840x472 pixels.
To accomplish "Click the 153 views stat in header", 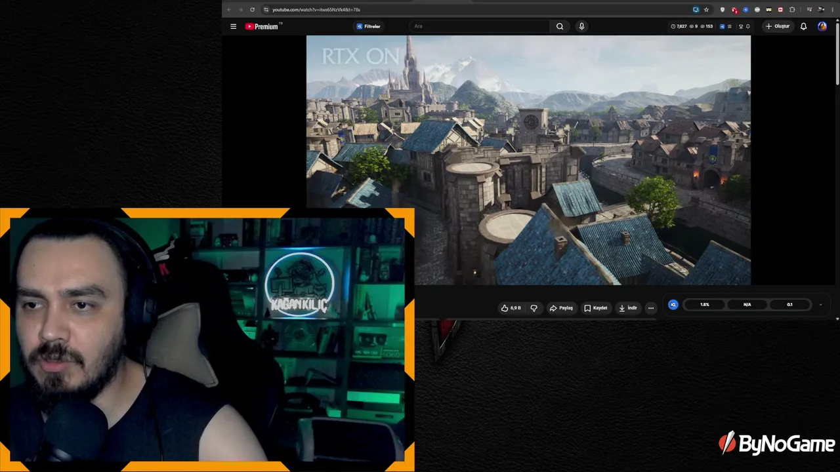I will click(706, 26).
